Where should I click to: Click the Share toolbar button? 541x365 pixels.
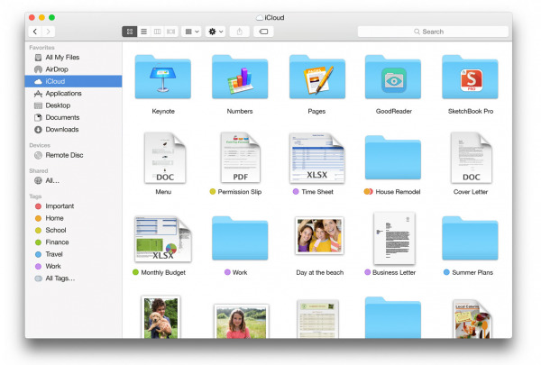pos(239,32)
